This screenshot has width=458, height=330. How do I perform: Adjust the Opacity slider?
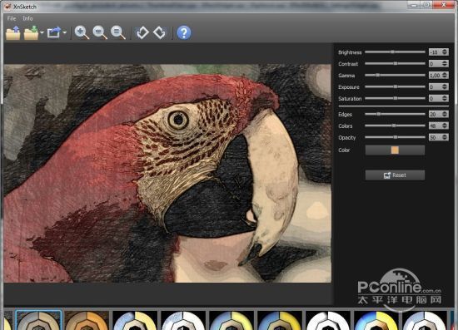[x=395, y=137]
